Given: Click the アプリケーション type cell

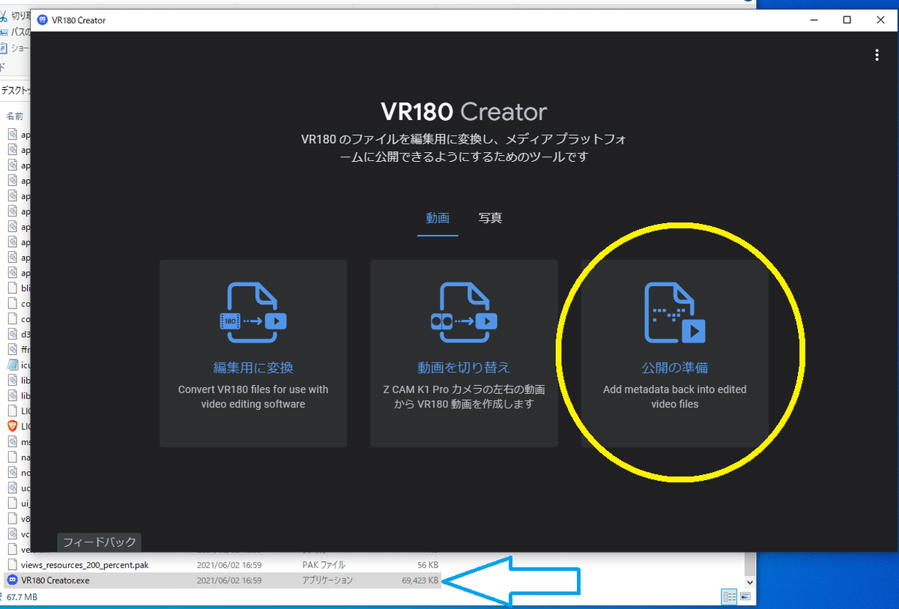Looking at the screenshot, I should pyautogui.click(x=327, y=581).
